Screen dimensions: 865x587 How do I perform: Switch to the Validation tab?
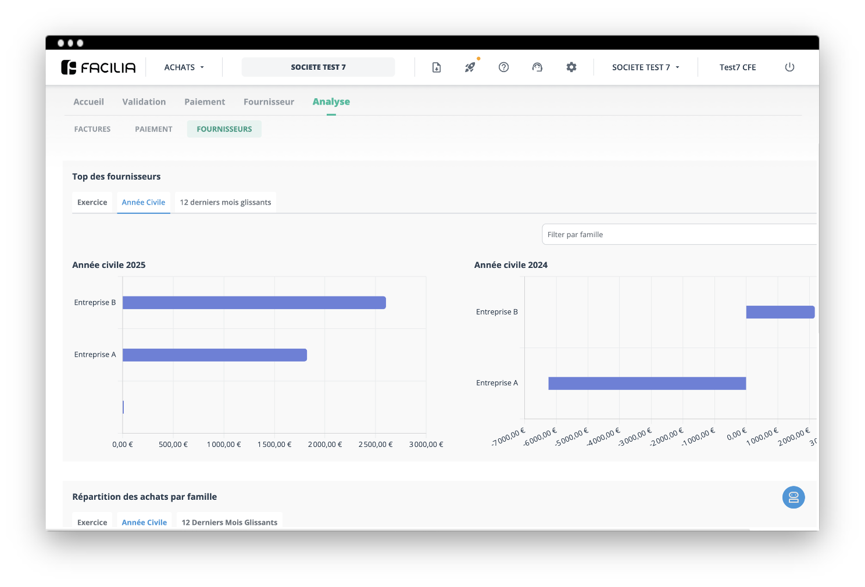(x=144, y=102)
